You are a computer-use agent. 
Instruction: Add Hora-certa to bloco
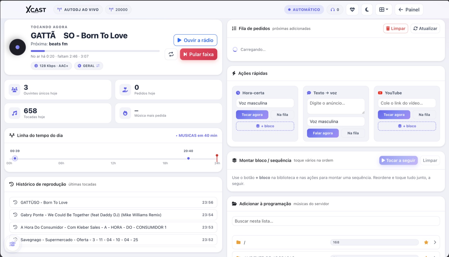pos(265,126)
